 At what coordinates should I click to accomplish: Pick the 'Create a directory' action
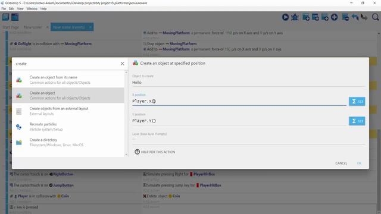(68, 142)
